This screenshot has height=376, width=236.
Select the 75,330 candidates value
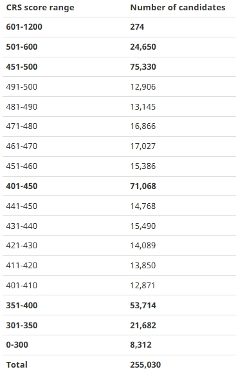143,67
